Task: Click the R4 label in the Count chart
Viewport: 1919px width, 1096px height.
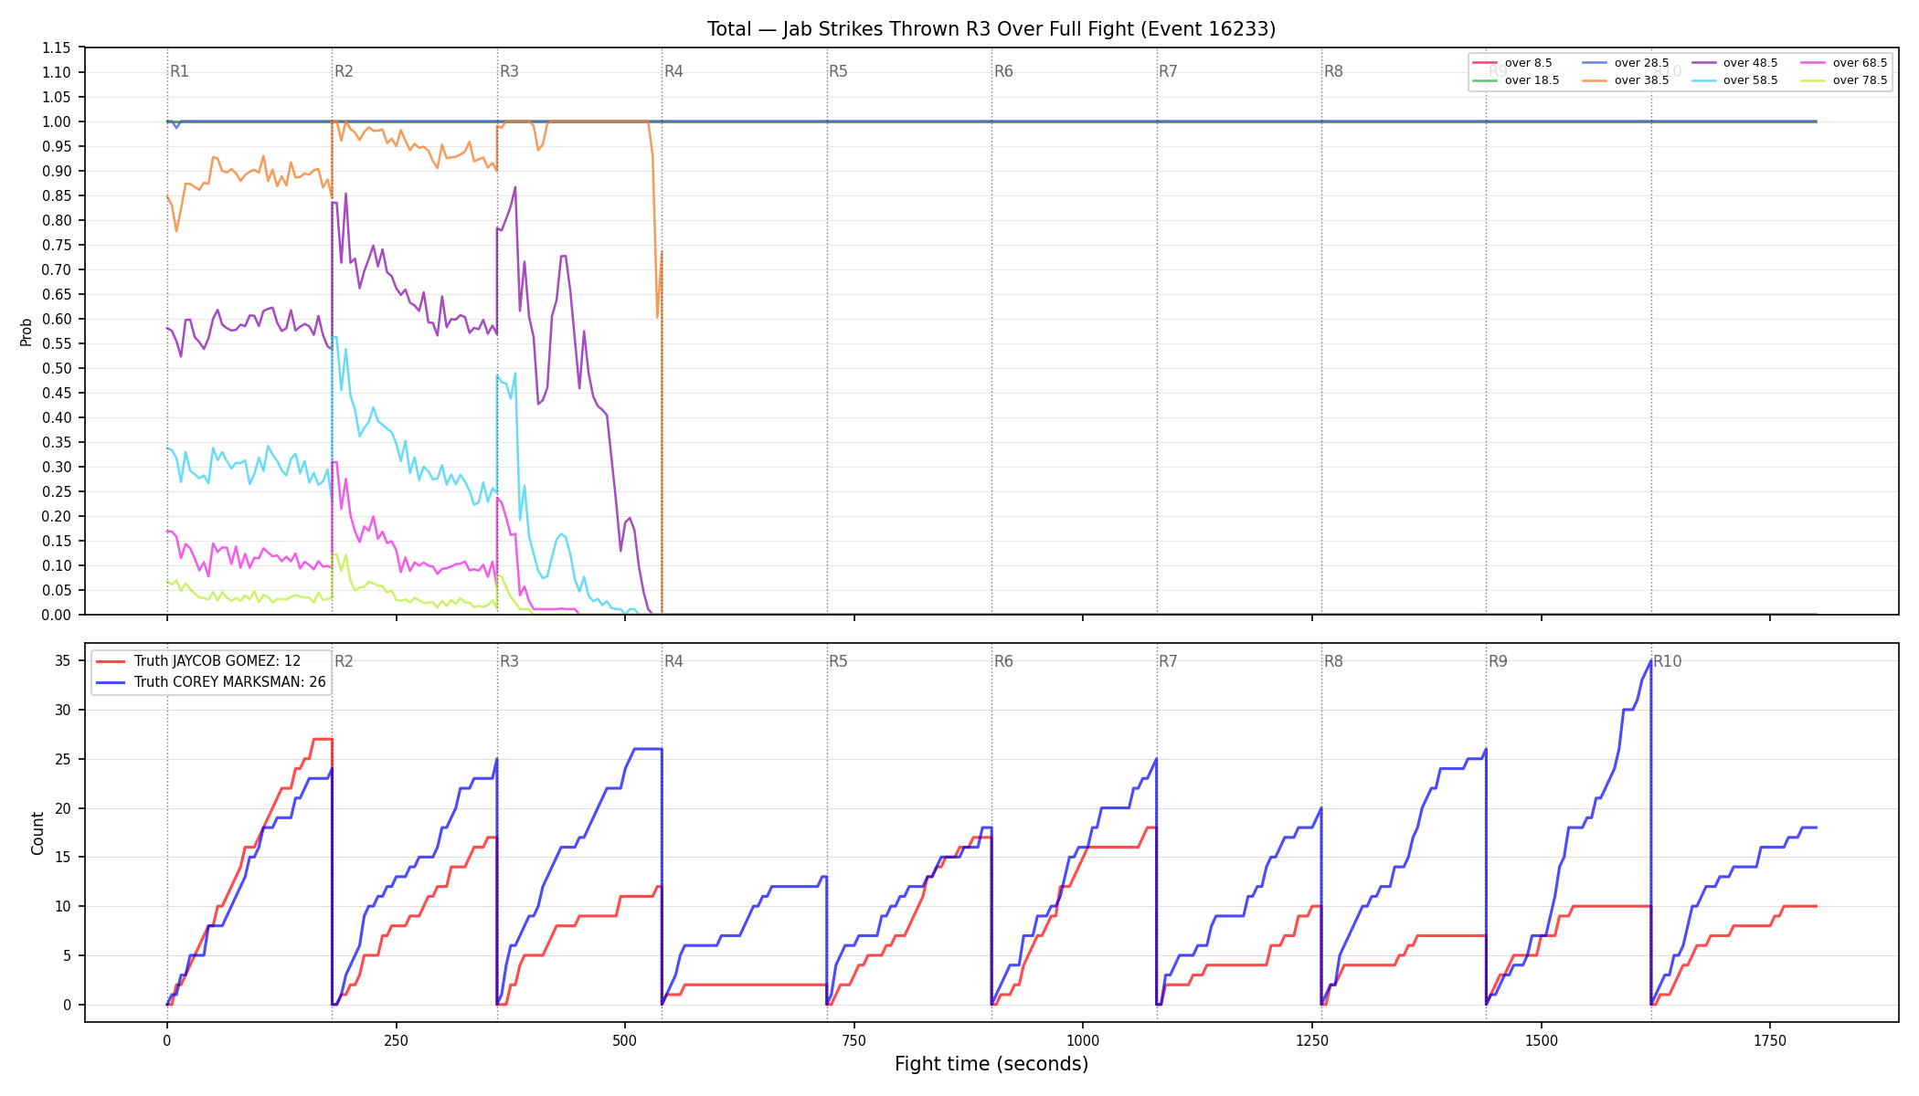Action: (673, 661)
